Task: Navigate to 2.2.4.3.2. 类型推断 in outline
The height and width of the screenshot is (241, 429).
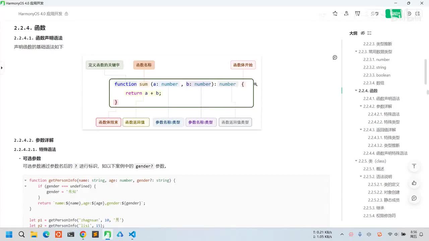Action: (384, 146)
